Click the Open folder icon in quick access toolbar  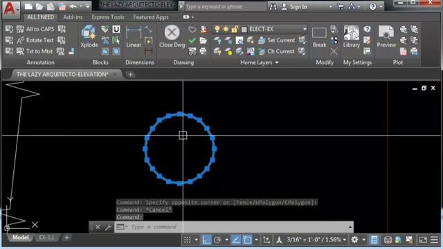[x=39, y=6]
